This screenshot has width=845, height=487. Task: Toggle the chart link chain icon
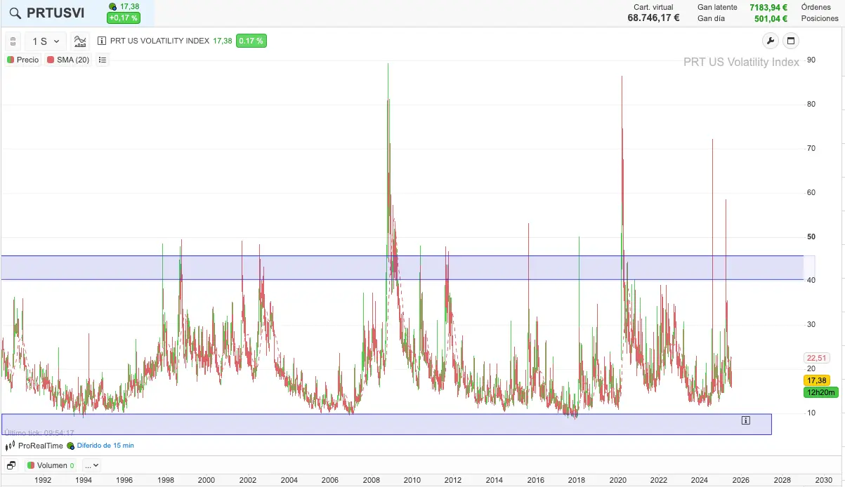pos(13,41)
